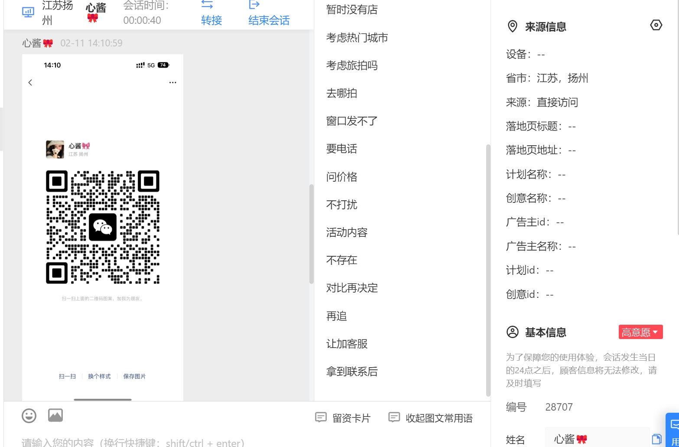Click the hexagon settings icon by 来源信息
Image resolution: width=679 pixels, height=447 pixels.
[656, 25]
